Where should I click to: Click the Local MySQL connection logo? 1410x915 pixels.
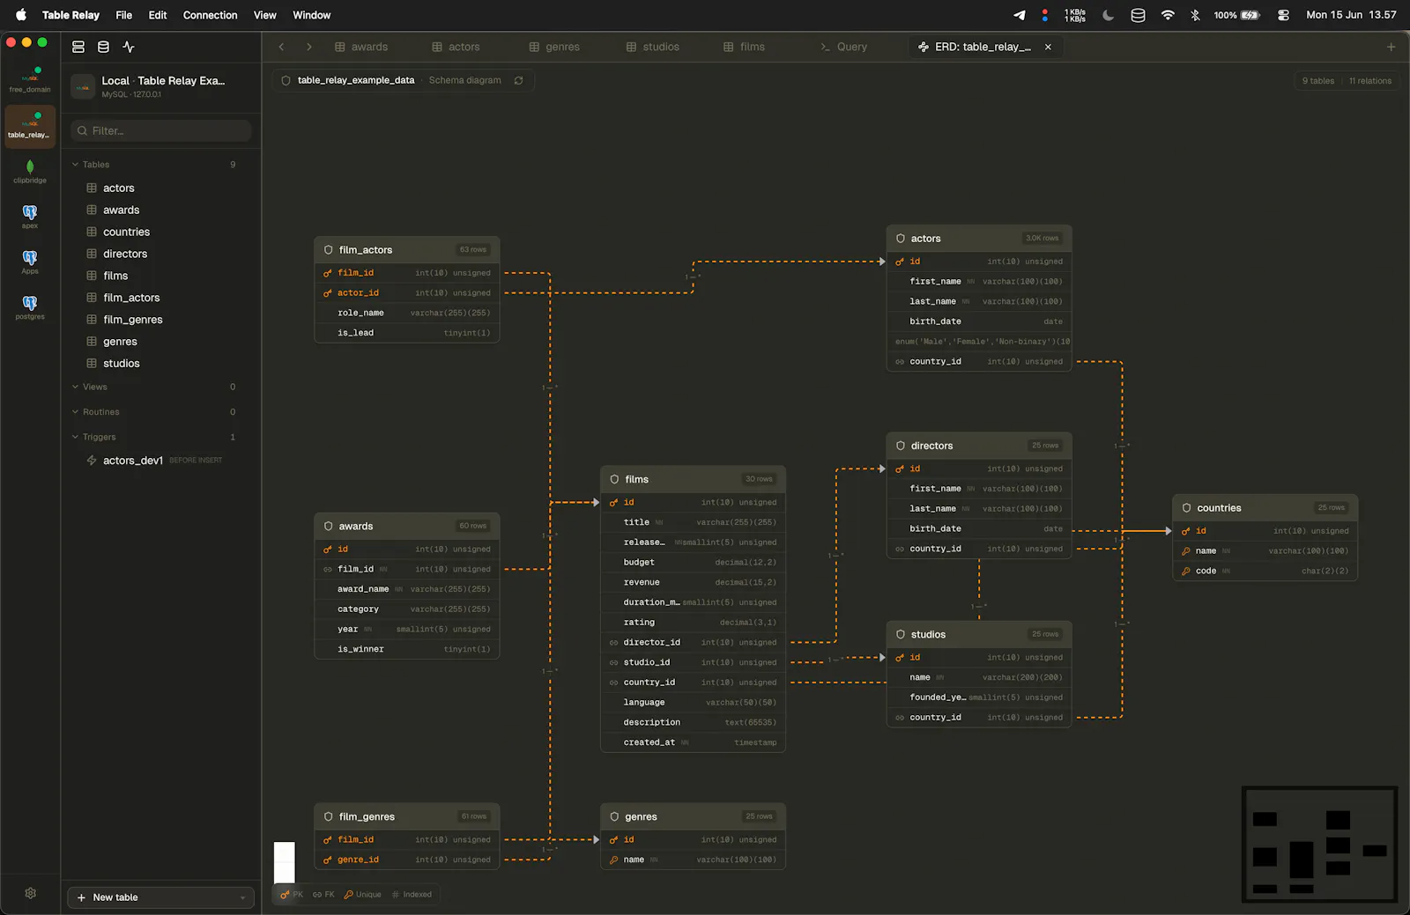[83, 86]
